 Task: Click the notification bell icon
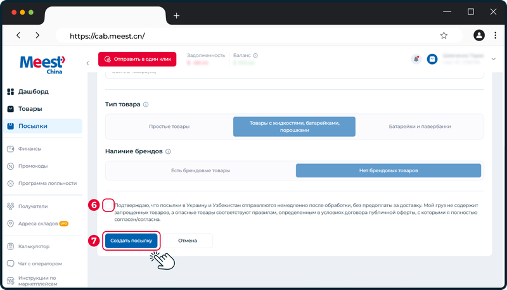pos(416,59)
